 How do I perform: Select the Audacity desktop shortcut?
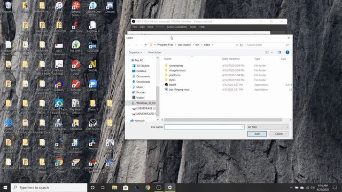pos(59,85)
